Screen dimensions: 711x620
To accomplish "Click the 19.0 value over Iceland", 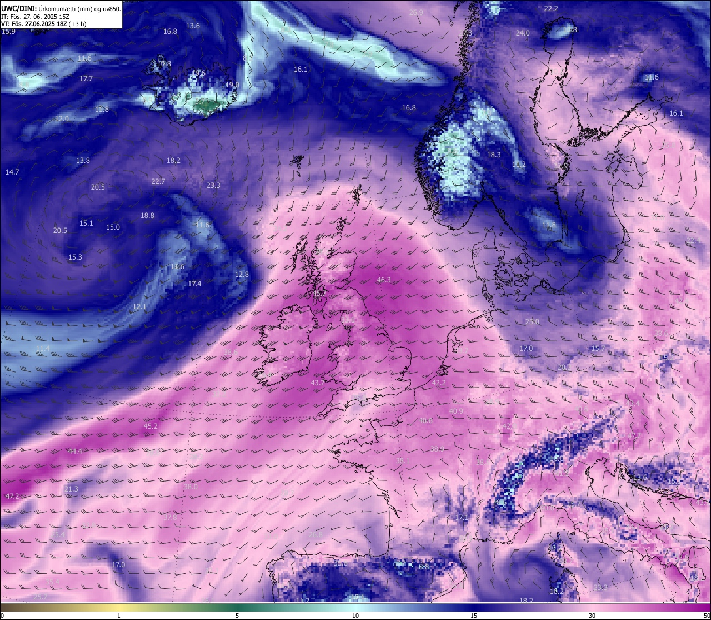I will pyautogui.click(x=232, y=85).
